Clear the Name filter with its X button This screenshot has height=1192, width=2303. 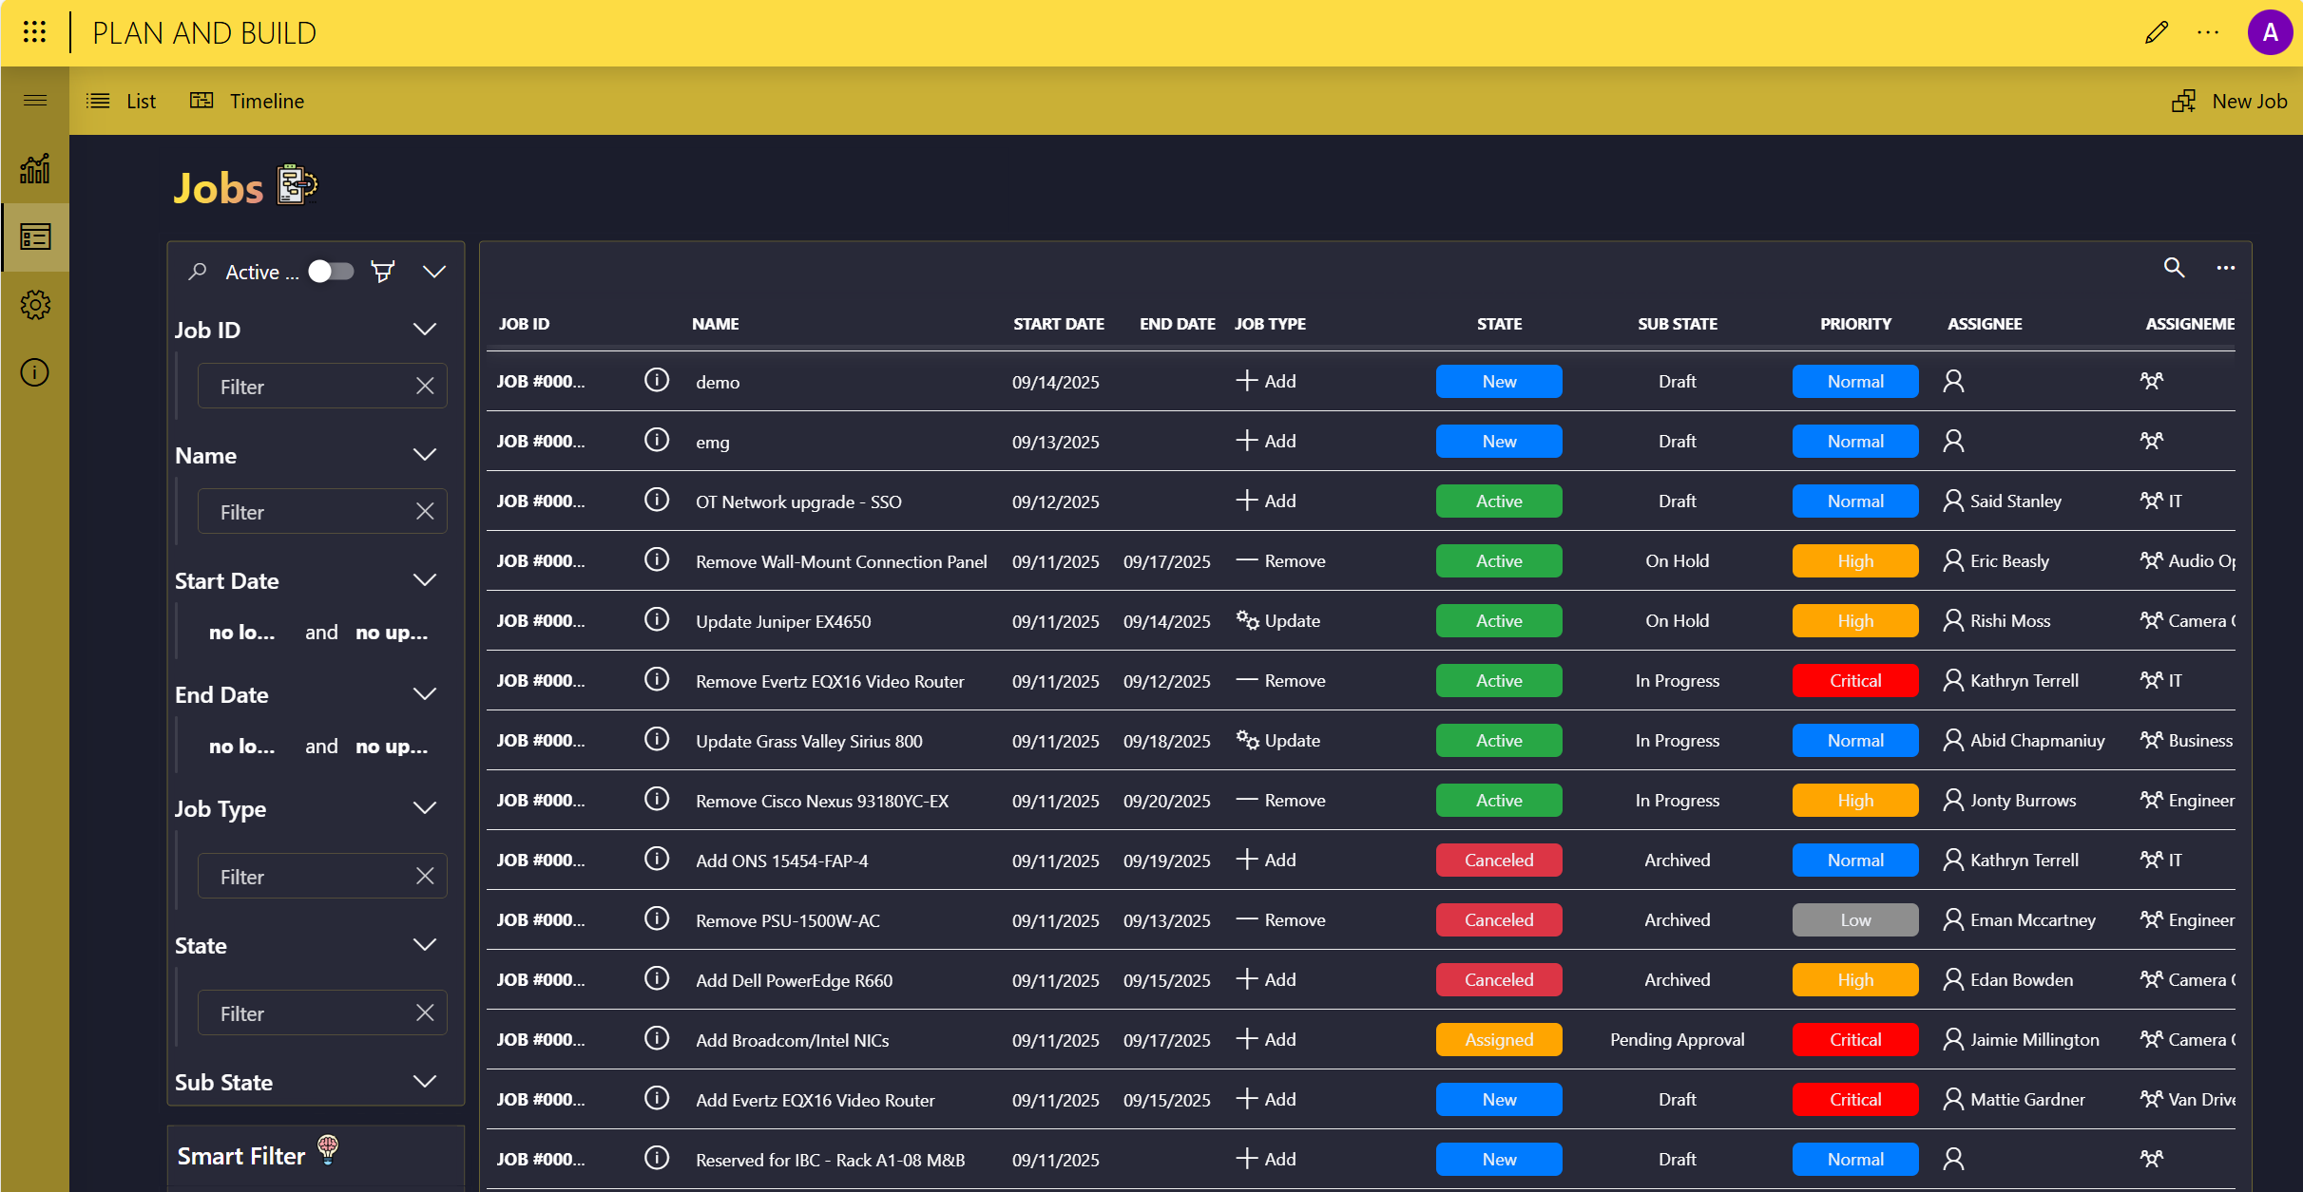[x=425, y=511]
